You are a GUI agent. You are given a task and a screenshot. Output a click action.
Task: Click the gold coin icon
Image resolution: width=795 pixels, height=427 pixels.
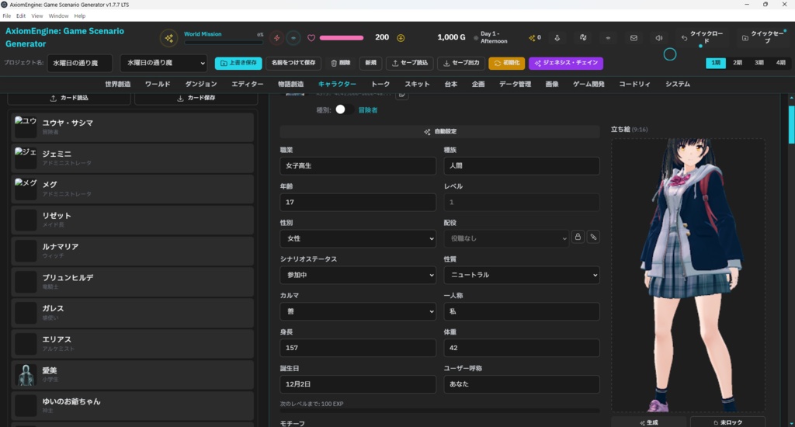401,38
